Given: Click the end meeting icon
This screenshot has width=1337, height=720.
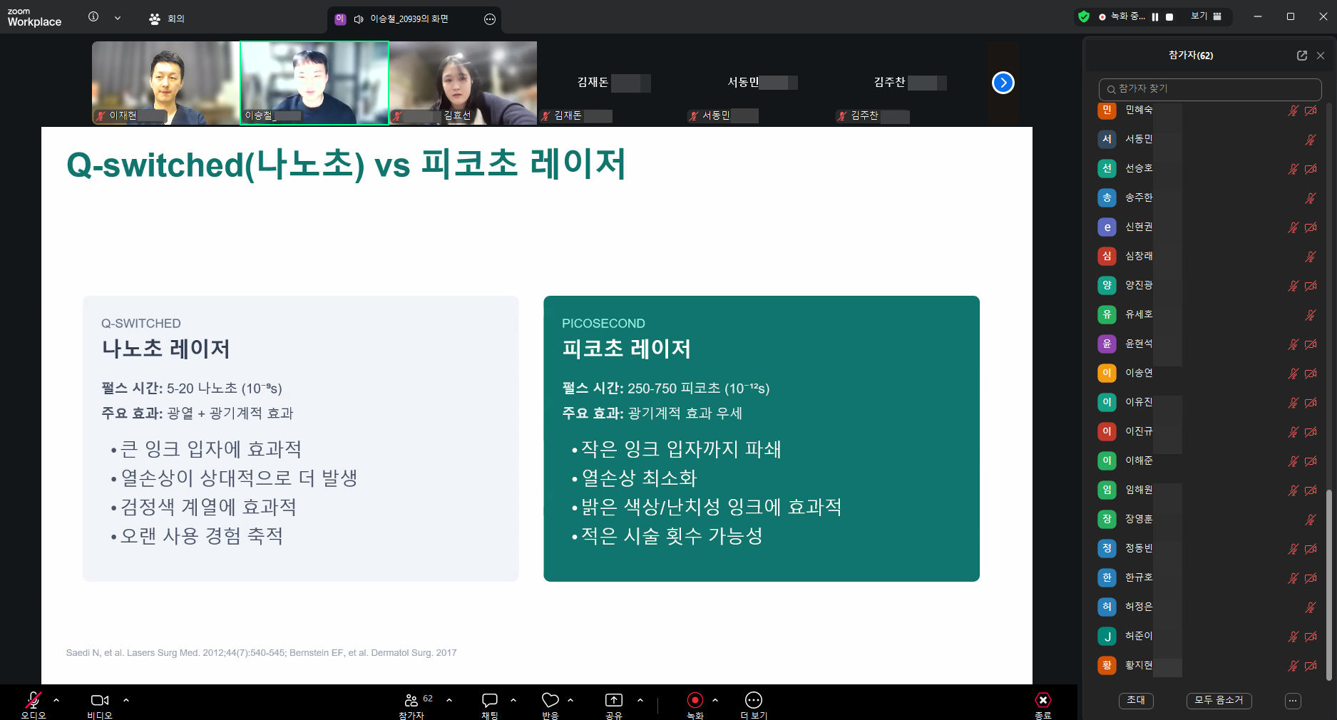Looking at the screenshot, I should [1043, 700].
